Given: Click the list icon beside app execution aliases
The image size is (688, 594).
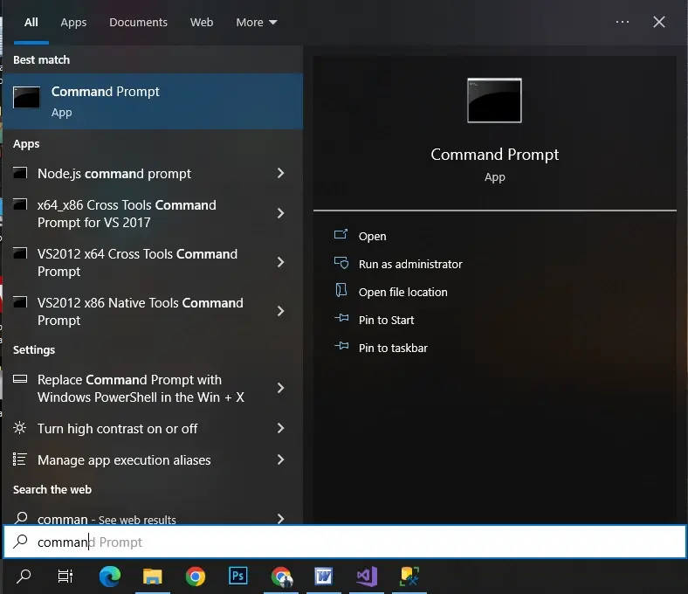Looking at the screenshot, I should pyautogui.click(x=20, y=459).
